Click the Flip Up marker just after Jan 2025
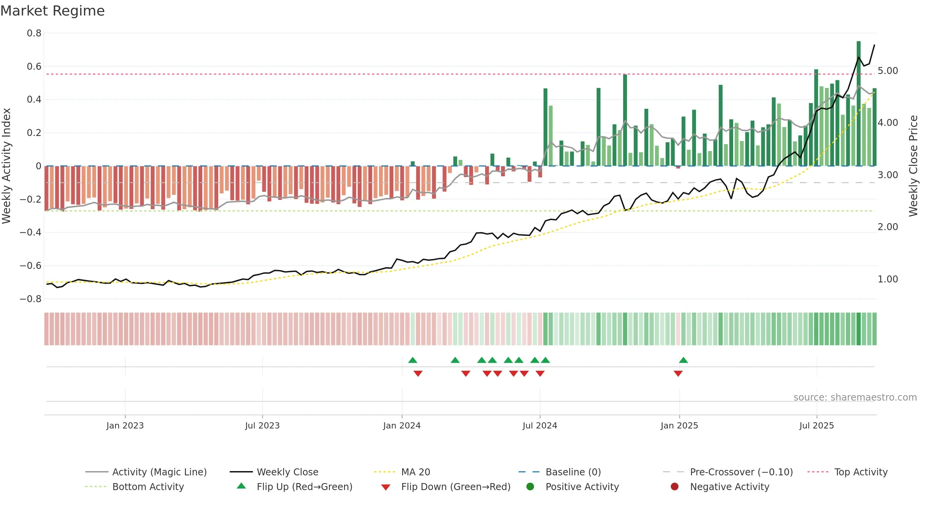The height and width of the screenshot is (523, 930). pos(684,360)
